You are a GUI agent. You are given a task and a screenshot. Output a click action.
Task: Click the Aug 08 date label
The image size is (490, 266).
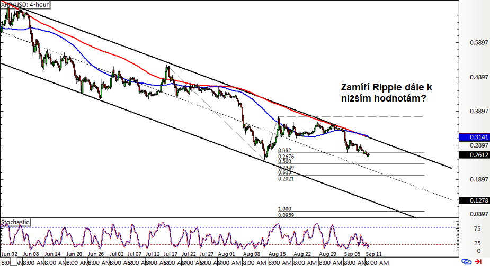[x=252, y=254]
